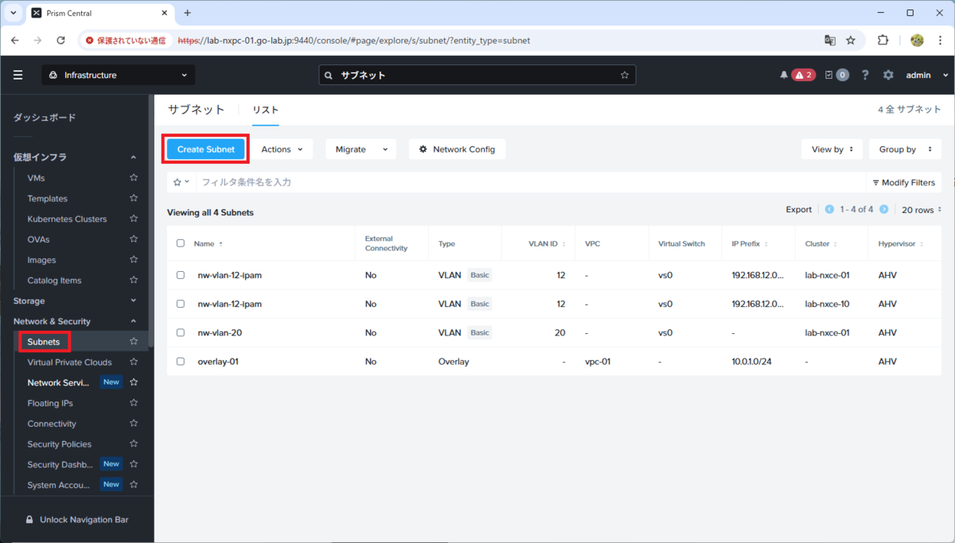Open the View by dropdown
Screen dimensions: 955x543
pyautogui.click(x=832, y=149)
